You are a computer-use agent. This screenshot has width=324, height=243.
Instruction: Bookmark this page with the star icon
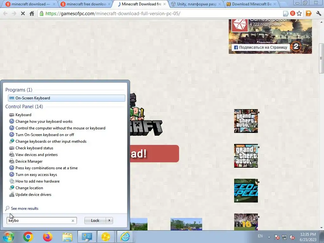click(x=299, y=14)
